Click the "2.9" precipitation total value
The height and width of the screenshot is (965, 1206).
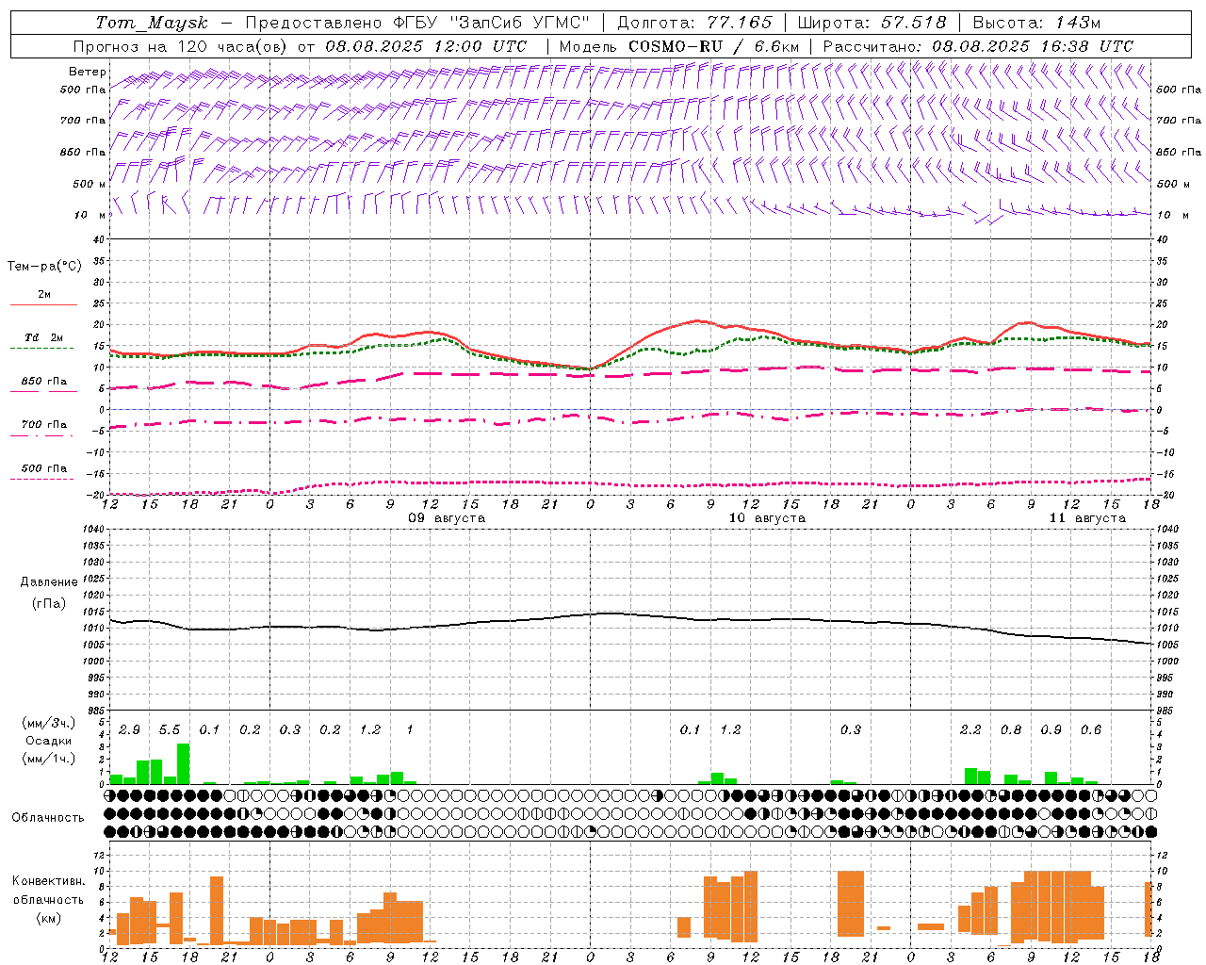tap(129, 730)
